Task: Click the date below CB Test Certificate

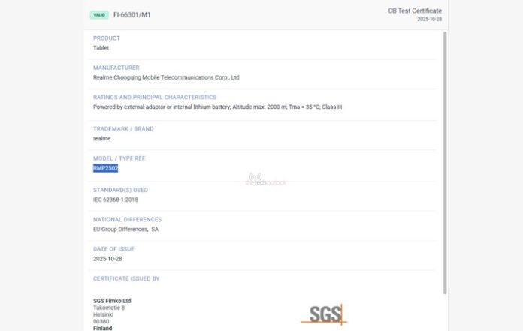Action: pyautogui.click(x=429, y=20)
